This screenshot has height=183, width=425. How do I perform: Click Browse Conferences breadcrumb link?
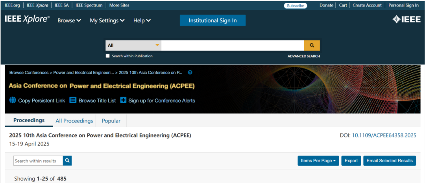(x=29, y=72)
